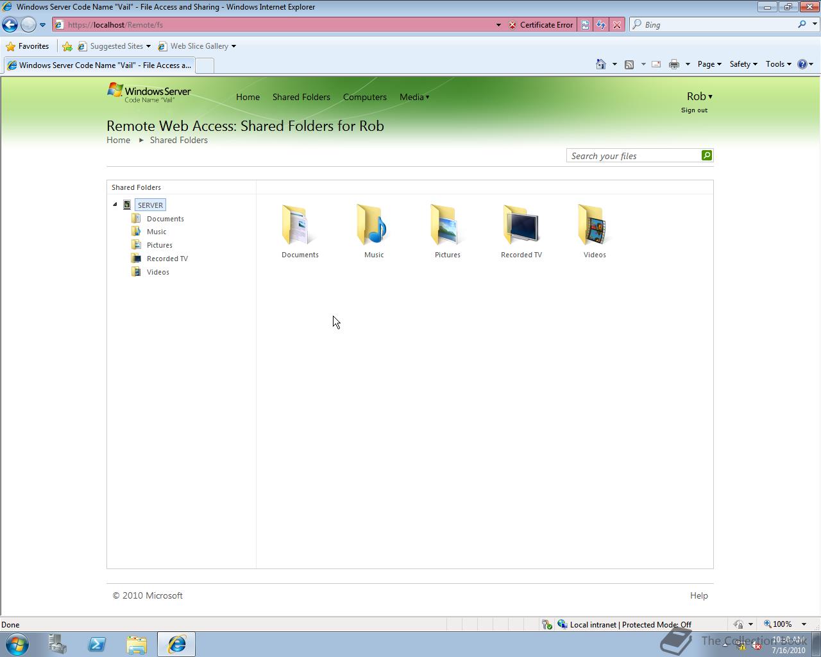Click the Refresh page icon in address bar
The image size is (821, 657).
(x=601, y=25)
